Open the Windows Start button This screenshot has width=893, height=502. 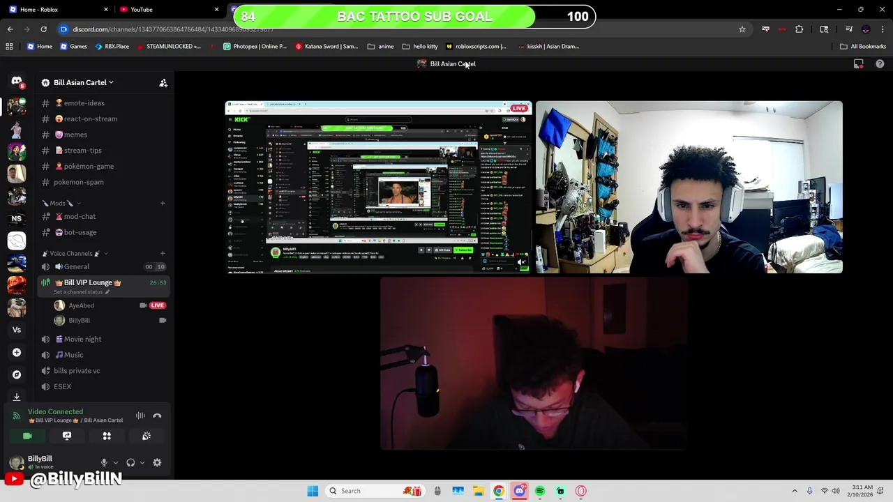(313, 491)
